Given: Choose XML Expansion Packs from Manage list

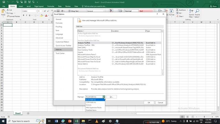Looking at the screenshot, I should click(95, 107).
